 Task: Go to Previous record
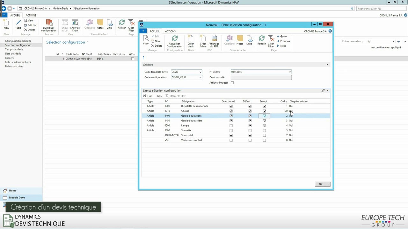[x=283, y=41]
